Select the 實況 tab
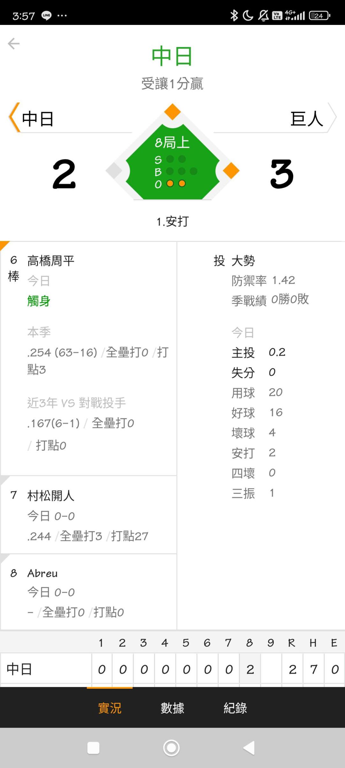Viewport: 345px width, 768px height. (110, 708)
